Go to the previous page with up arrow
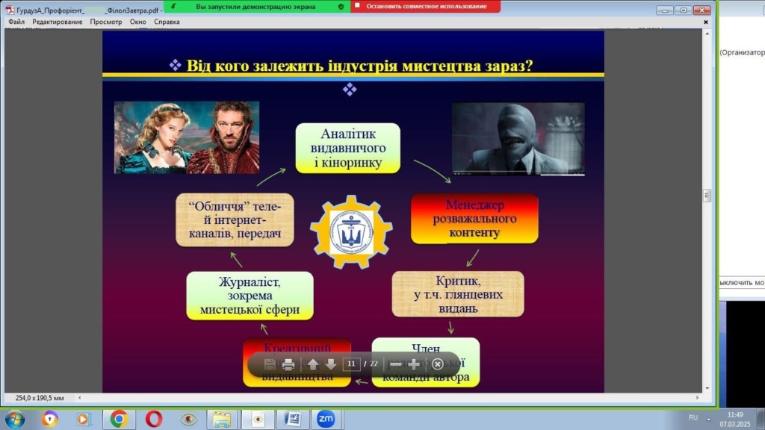The image size is (765, 430). click(x=313, y=364)
